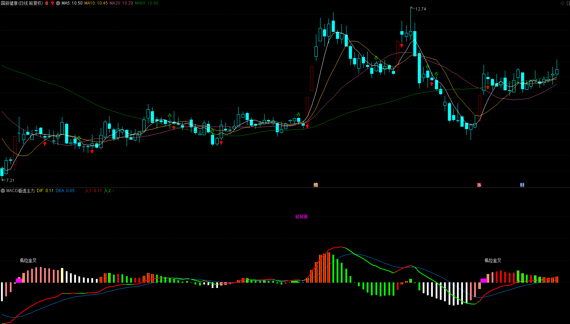
Task: Click the diamond icon at top right
Action: coord(563,3)
